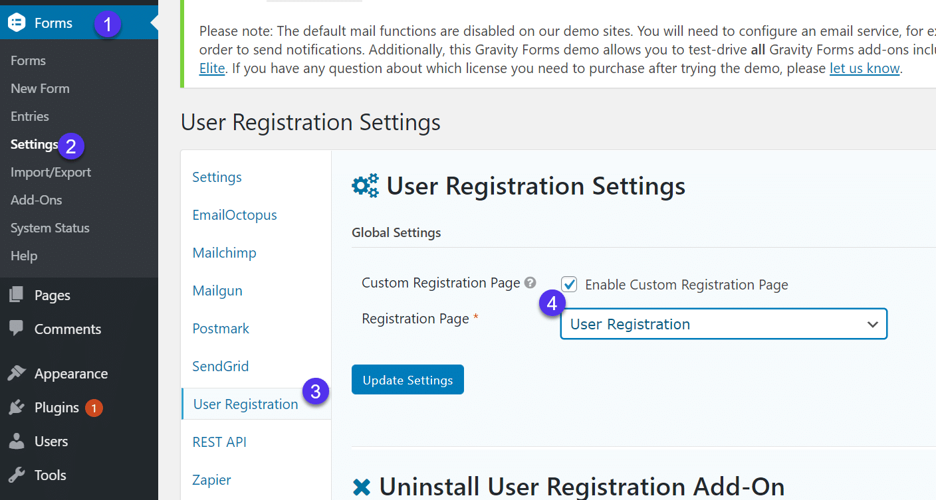Click the let us know link
The image size is (936, 500).
point(864,68)
